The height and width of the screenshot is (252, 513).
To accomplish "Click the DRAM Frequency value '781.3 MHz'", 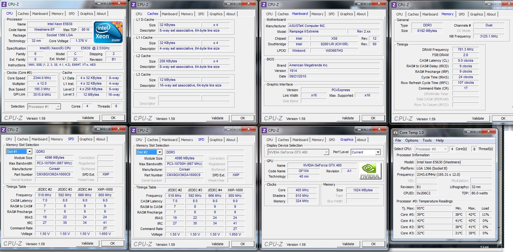I will pyautogui.click(x=465, y=49).
